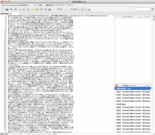This screenshot has height=135, width=155.
Task: Click the 最近開いたファイル panel header
Action: 130,85
